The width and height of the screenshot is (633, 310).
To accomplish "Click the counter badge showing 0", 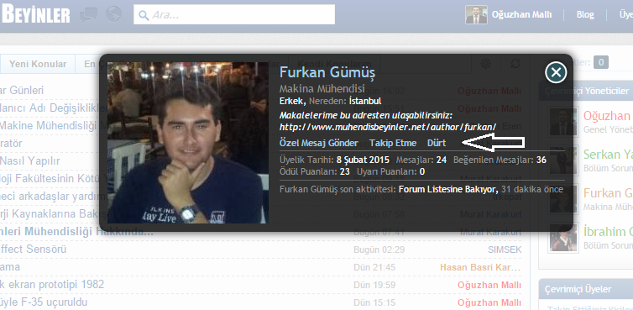I will click(601, 63).
